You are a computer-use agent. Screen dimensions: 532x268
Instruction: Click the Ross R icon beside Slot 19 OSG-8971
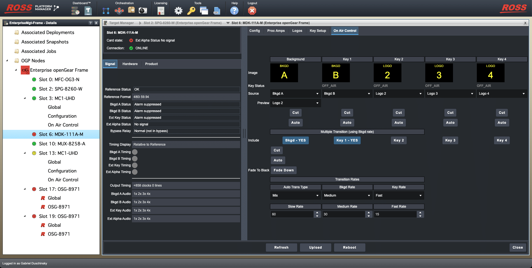tap(43, 234)
